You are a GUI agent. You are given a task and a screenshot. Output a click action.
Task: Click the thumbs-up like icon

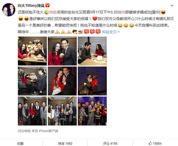click(x=150, y=143)
